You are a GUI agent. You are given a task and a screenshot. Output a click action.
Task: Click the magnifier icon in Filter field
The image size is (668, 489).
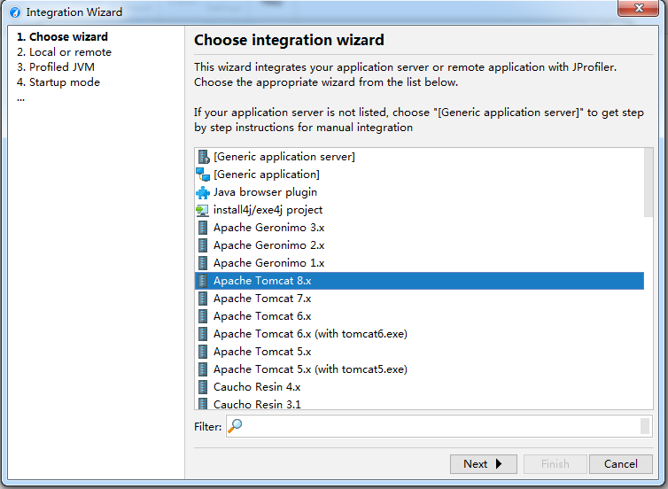pyautogui.click(x=235, y=425)
